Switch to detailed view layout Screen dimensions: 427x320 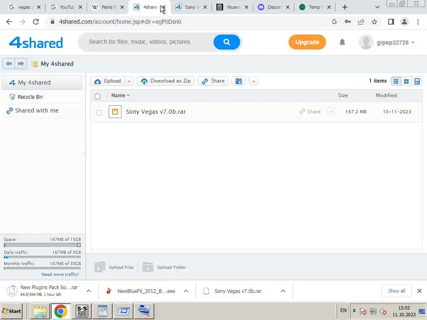coord(417,81)
